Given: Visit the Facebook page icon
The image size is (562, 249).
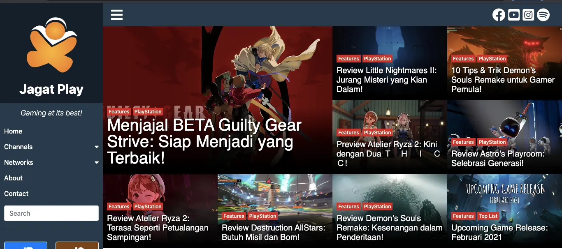Looking at the screenshot, I should click(x=499, y=15).
